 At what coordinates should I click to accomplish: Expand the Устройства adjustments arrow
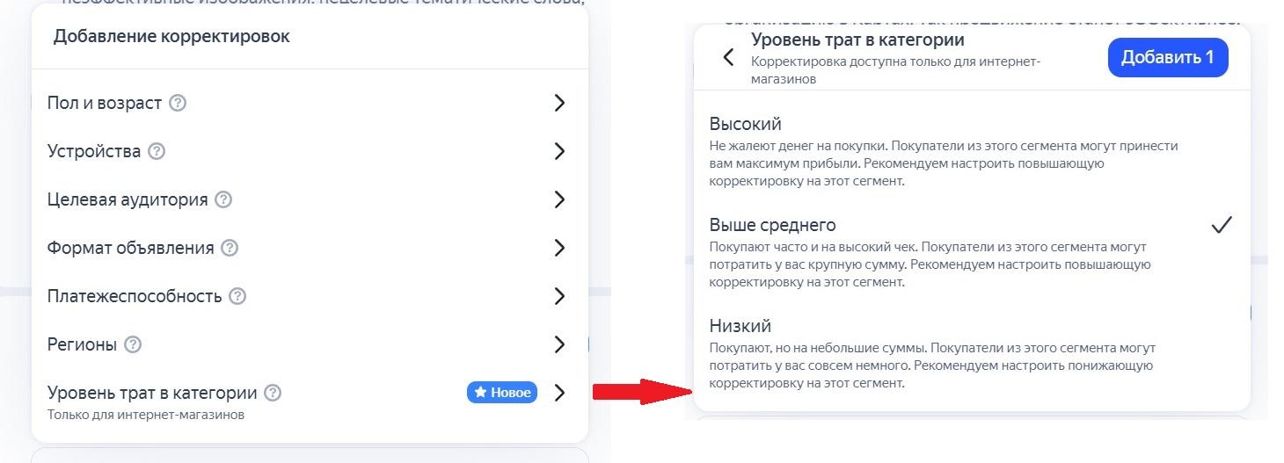pos(559,151)
